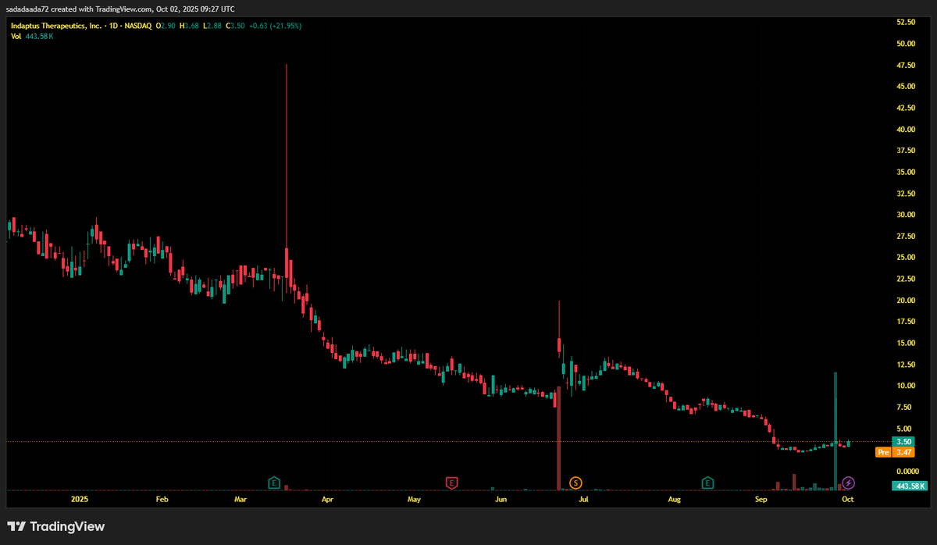The width and height of the screenshot is (937, 545).
Task: Click the green earnings E marker in August
Action: click(708, 483)
